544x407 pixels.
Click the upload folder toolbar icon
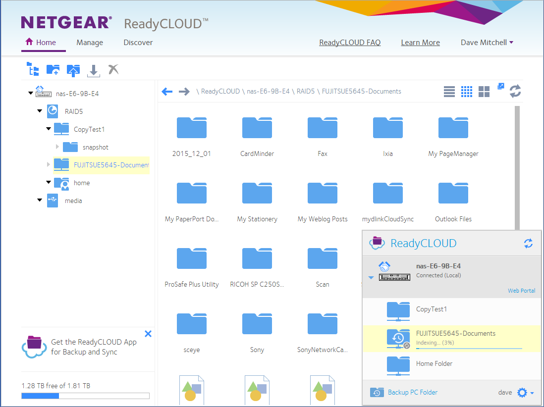click(x=73, y=70)
